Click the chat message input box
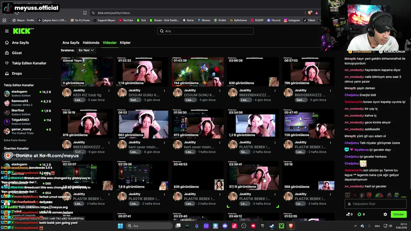 376,204
